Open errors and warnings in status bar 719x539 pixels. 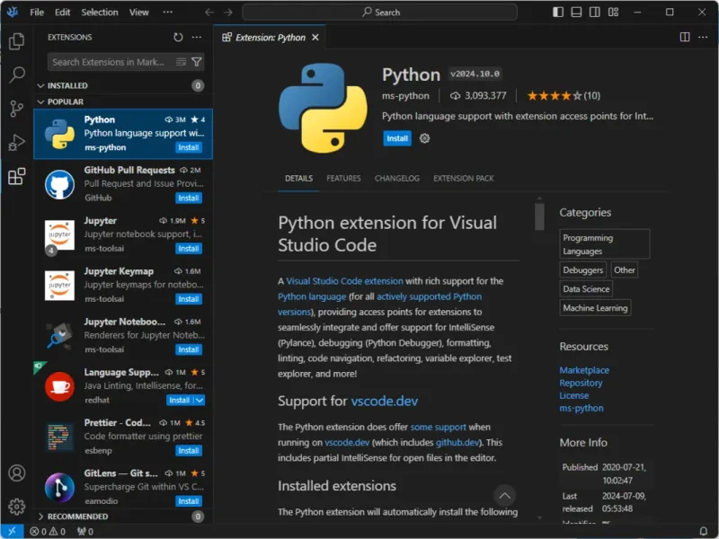coord(48,531)
